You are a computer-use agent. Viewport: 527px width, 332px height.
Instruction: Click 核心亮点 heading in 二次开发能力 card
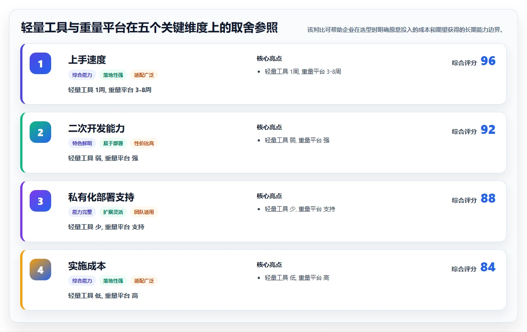pyautogui.click(x=269, y=127)
